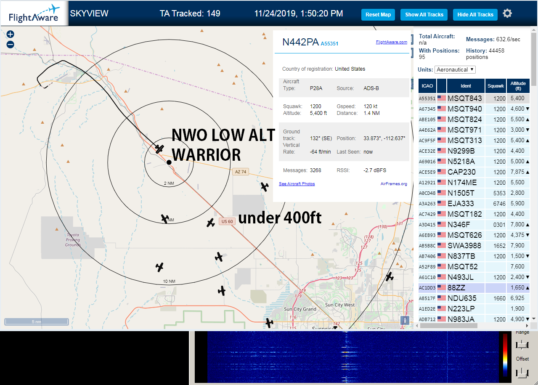Viewport: 538px width, 385px height.
Task: Click the US flag in the N9299B row
Action: 442,151
